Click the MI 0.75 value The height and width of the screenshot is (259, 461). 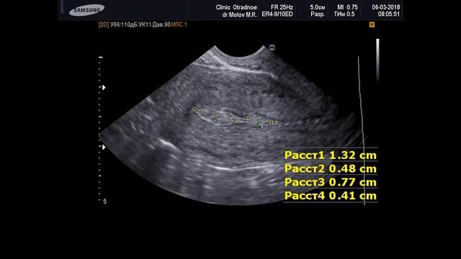pyautogui.click(x=347, y=7)
